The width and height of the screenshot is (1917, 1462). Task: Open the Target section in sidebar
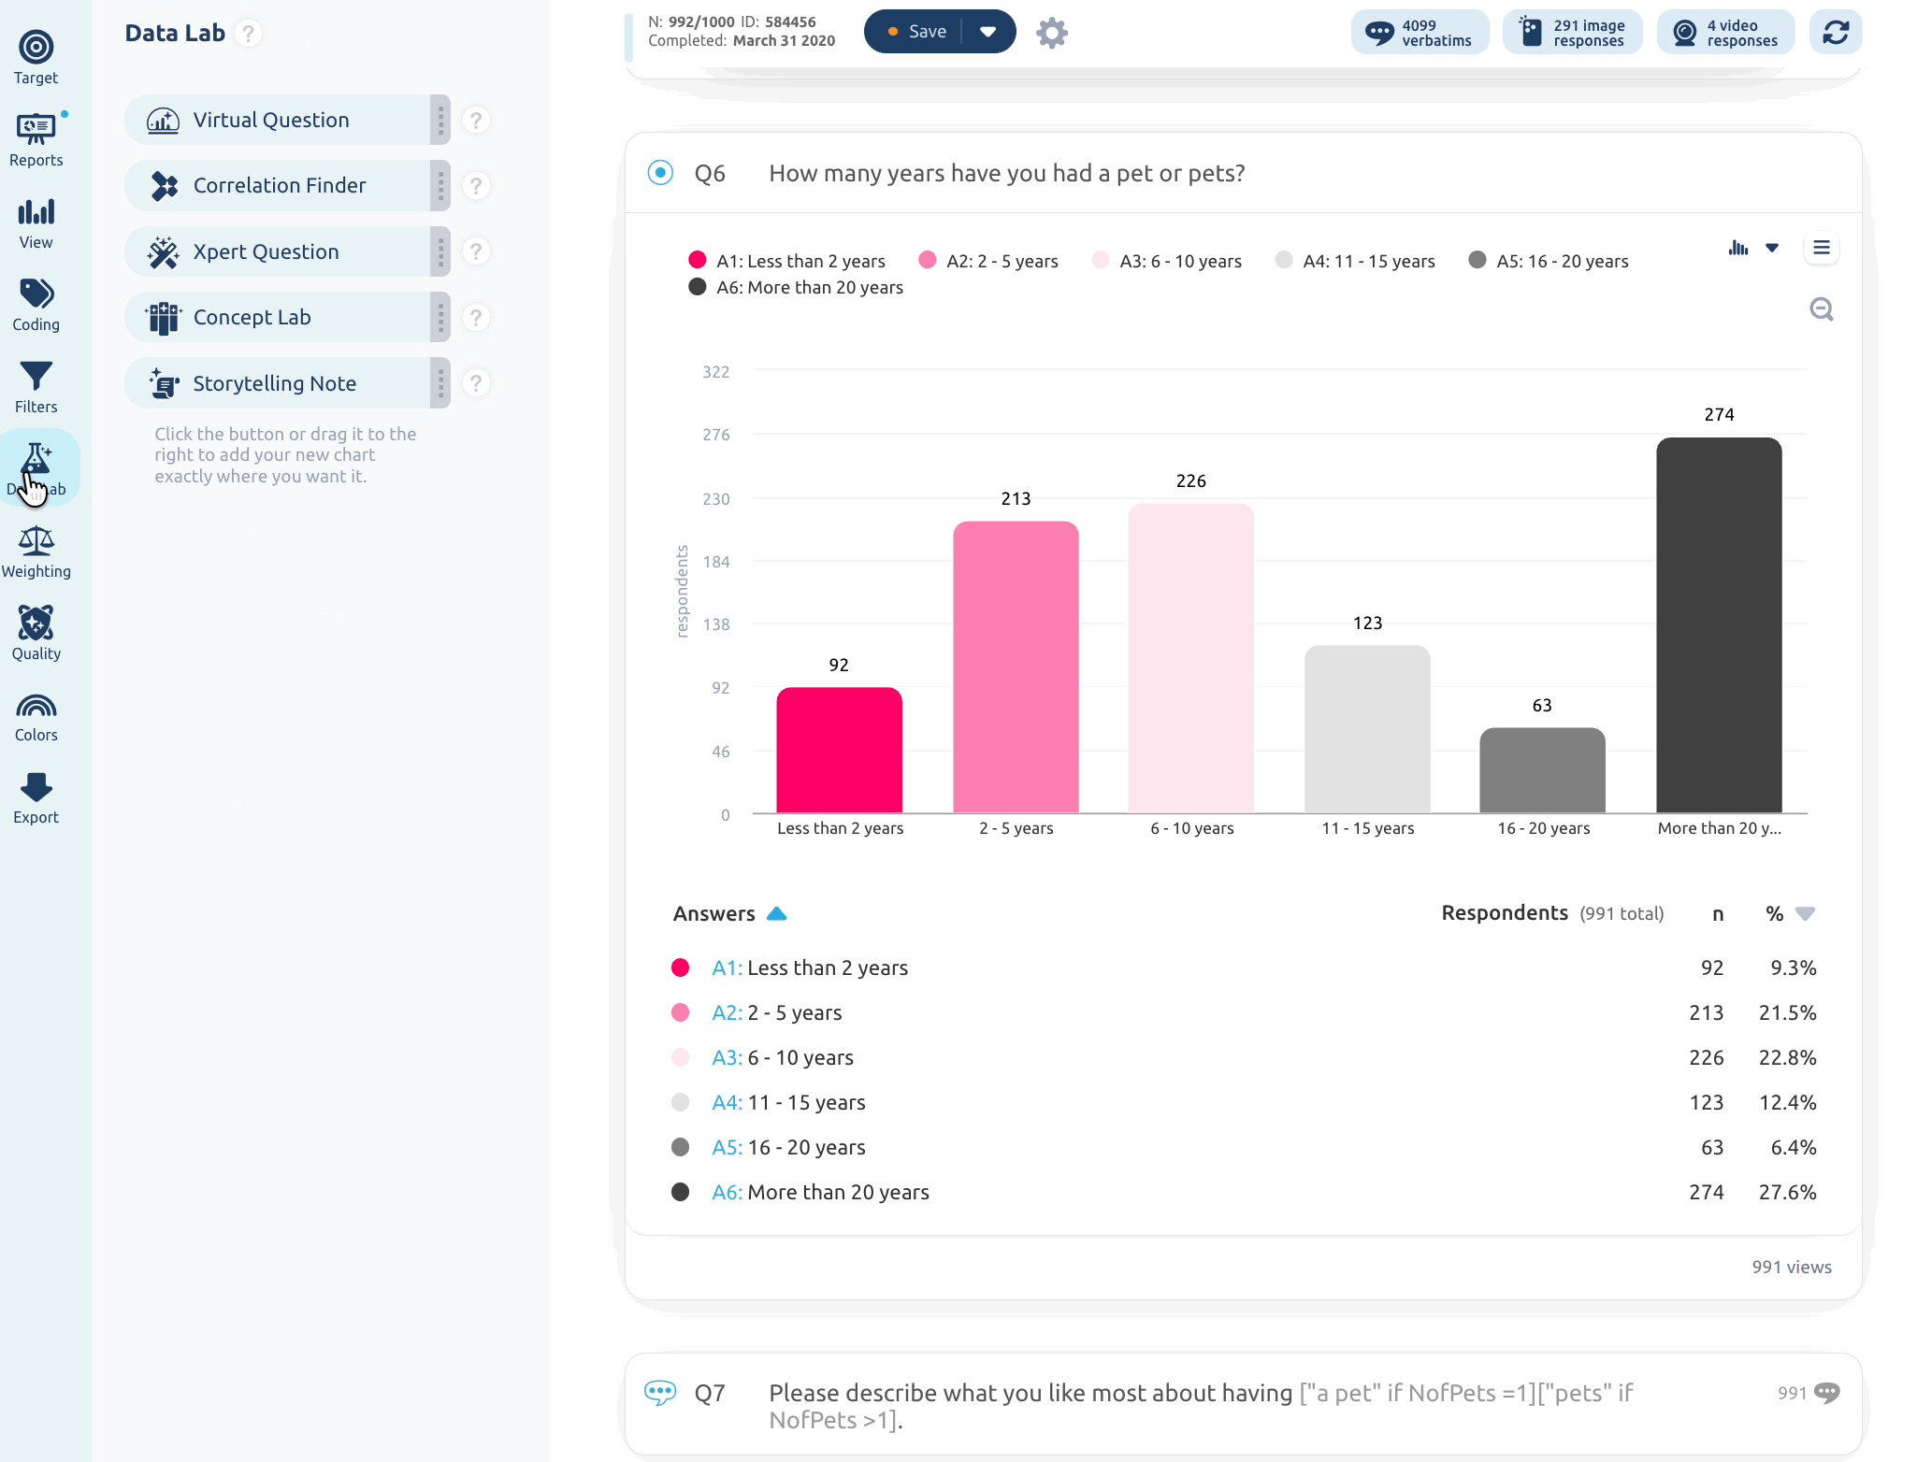(x=36, y=58)
